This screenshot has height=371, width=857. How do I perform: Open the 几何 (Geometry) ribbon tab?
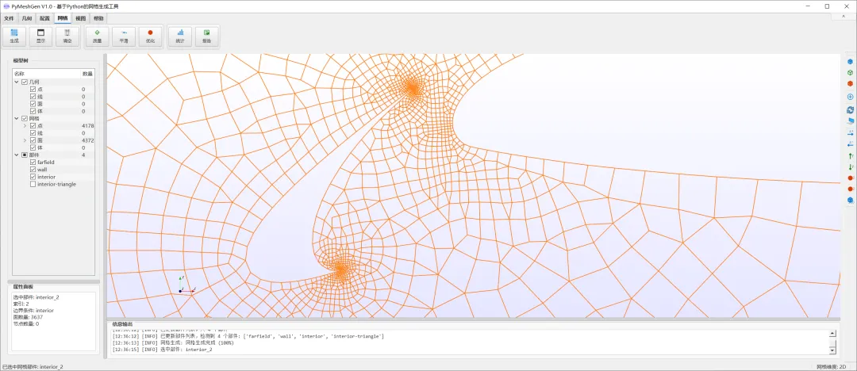pos(27,18)
